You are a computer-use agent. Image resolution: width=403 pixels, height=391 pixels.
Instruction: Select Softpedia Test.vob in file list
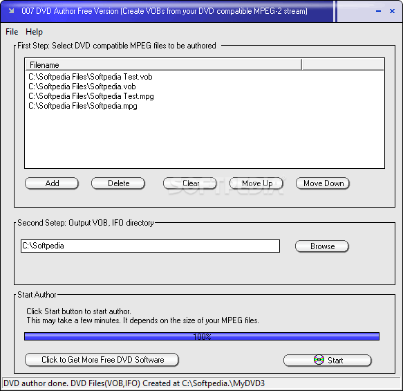click(x=91, y=77)
